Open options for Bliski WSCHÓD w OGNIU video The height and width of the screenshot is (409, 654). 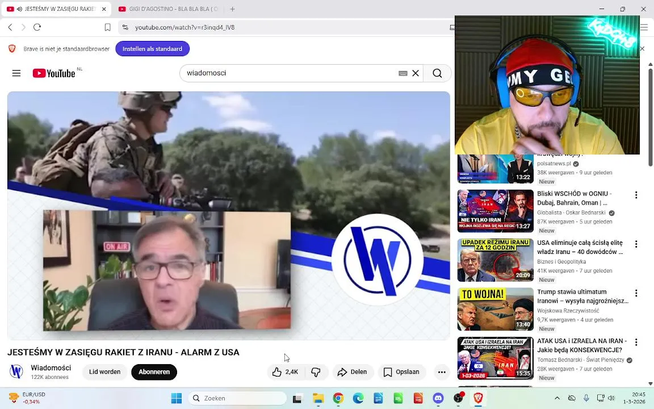coord(636,195)
